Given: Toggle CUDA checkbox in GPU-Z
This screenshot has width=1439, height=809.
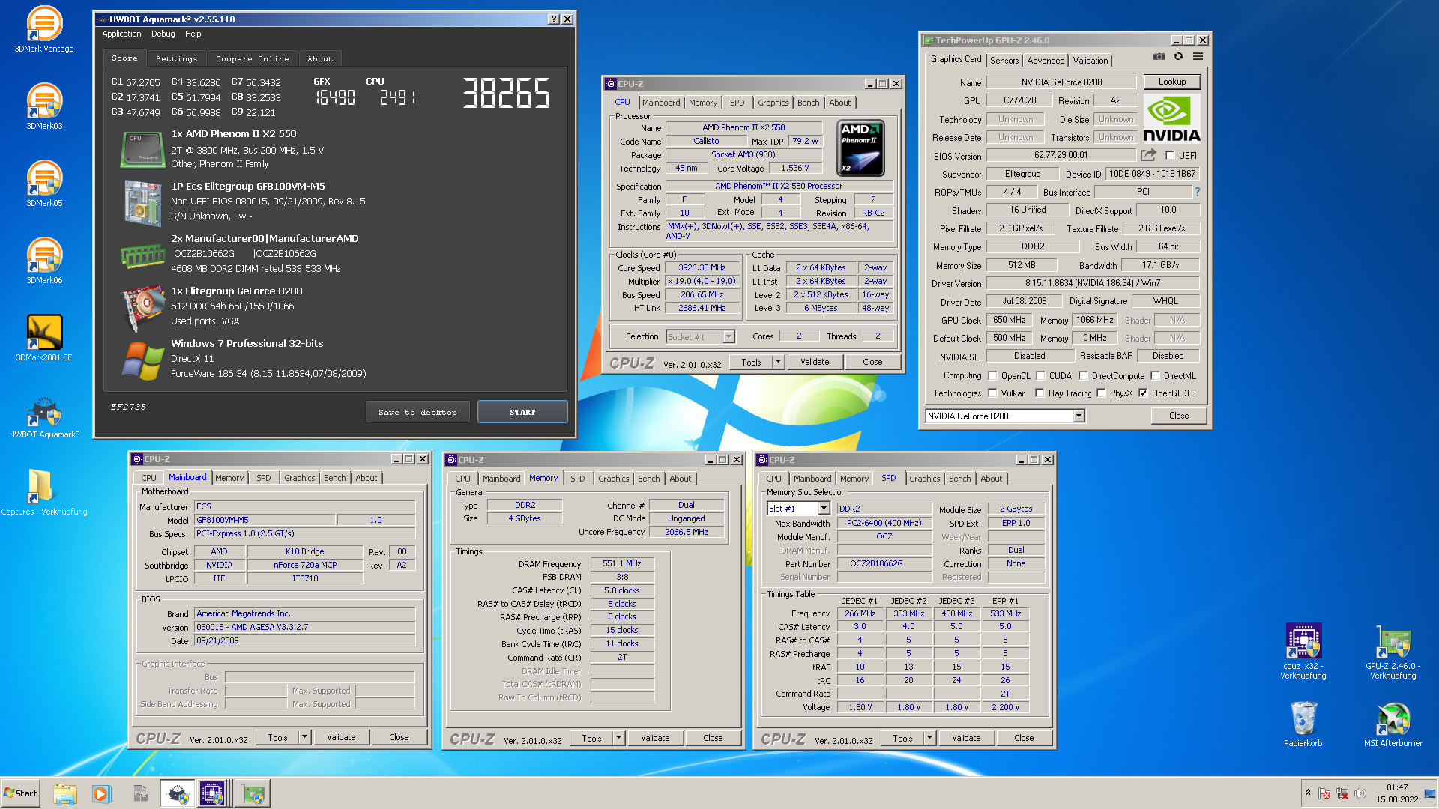Looking at the screenshot, I should [x=1040, y=376].
